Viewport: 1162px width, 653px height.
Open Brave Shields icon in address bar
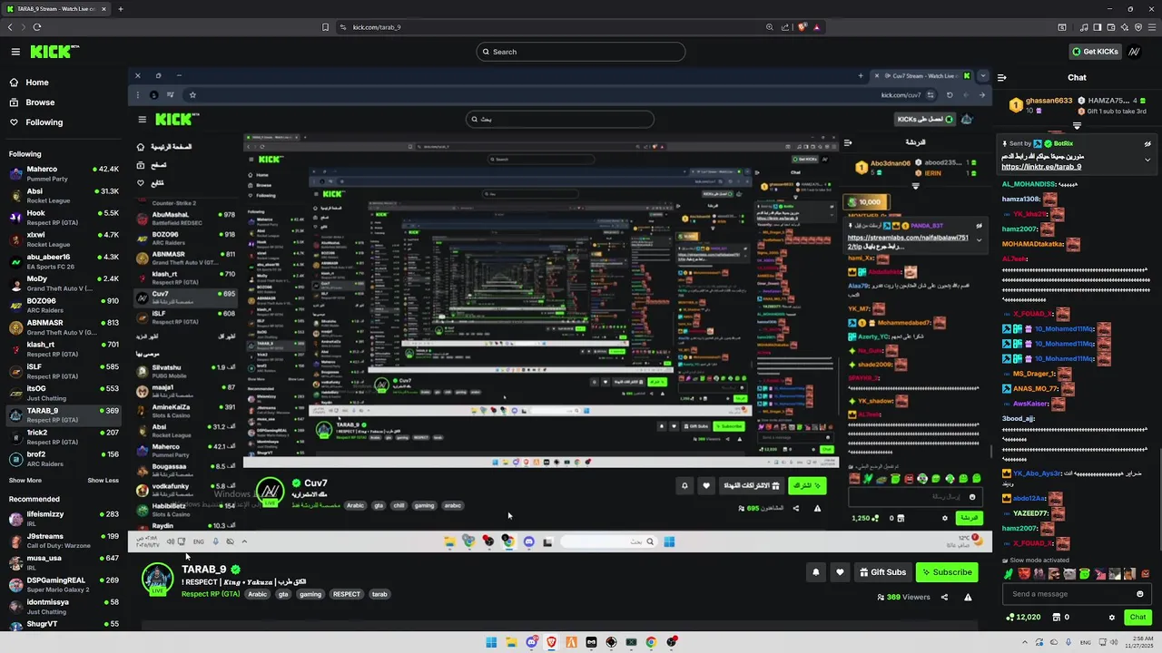point(803,27)
